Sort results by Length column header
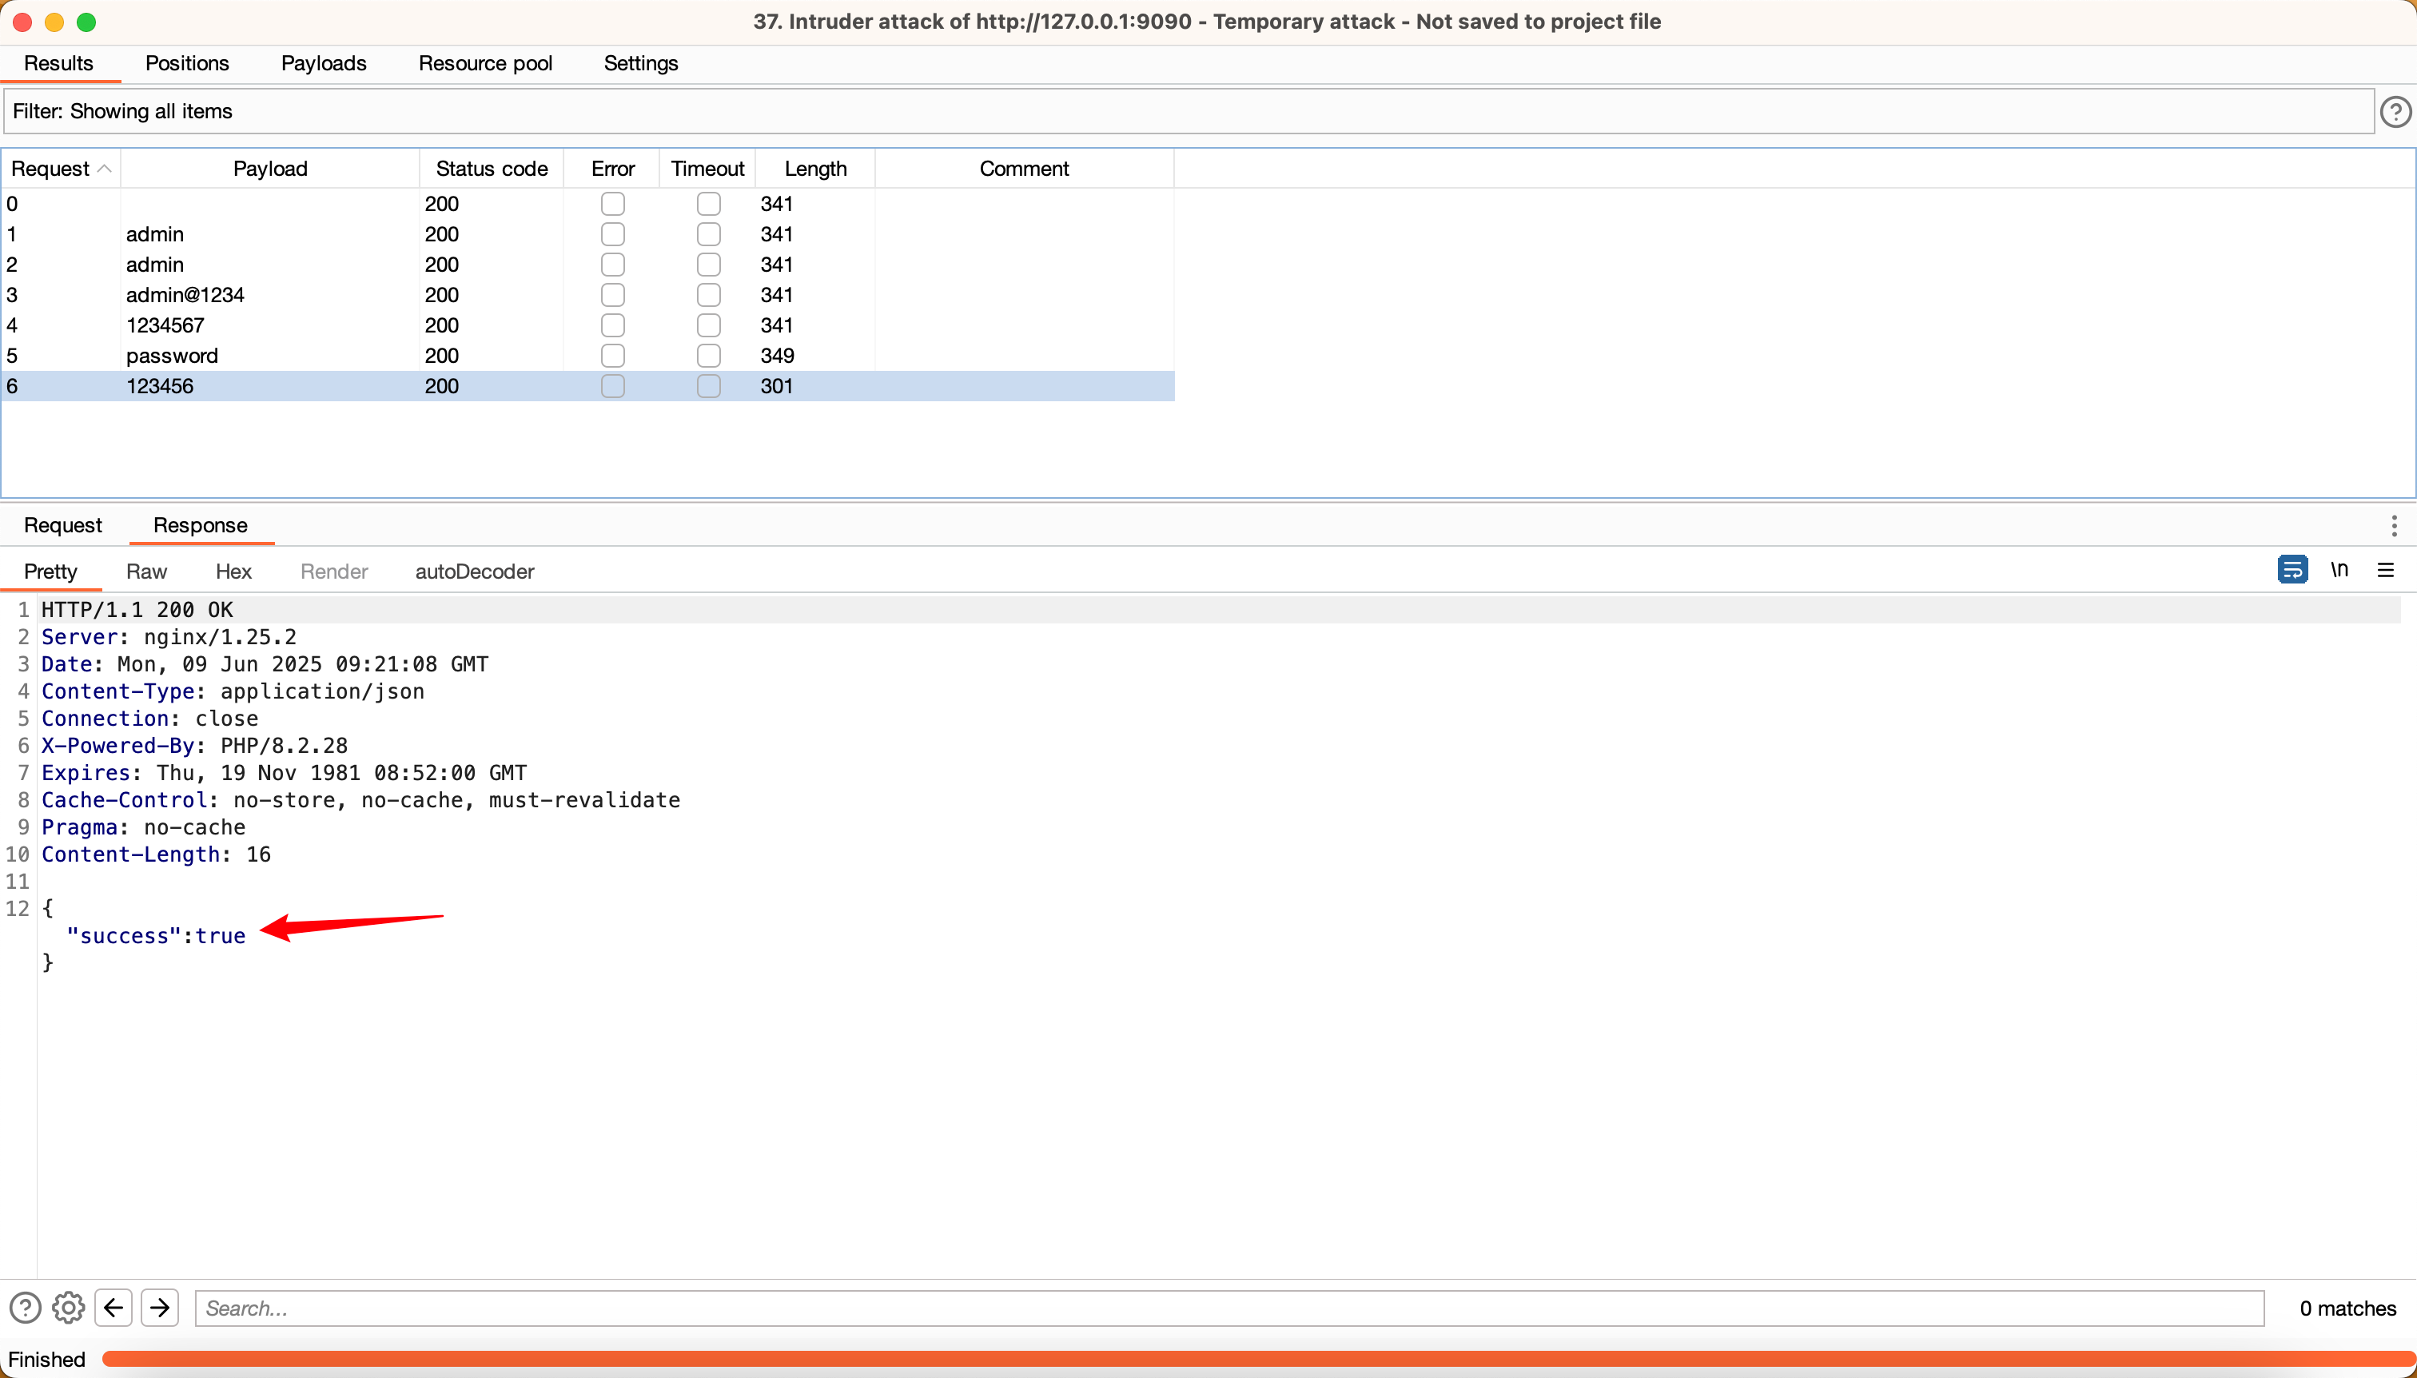 (814, 169)
